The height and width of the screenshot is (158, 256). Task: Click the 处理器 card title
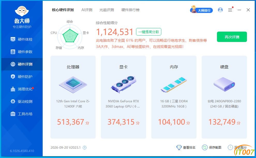coord(73,67)
